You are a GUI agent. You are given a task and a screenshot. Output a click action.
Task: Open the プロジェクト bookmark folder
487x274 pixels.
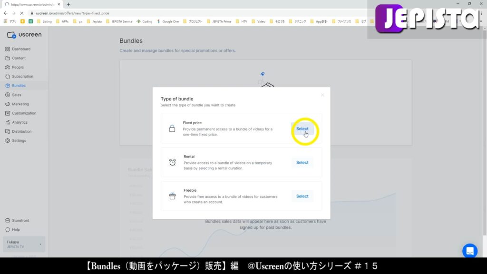coord(193,21)
